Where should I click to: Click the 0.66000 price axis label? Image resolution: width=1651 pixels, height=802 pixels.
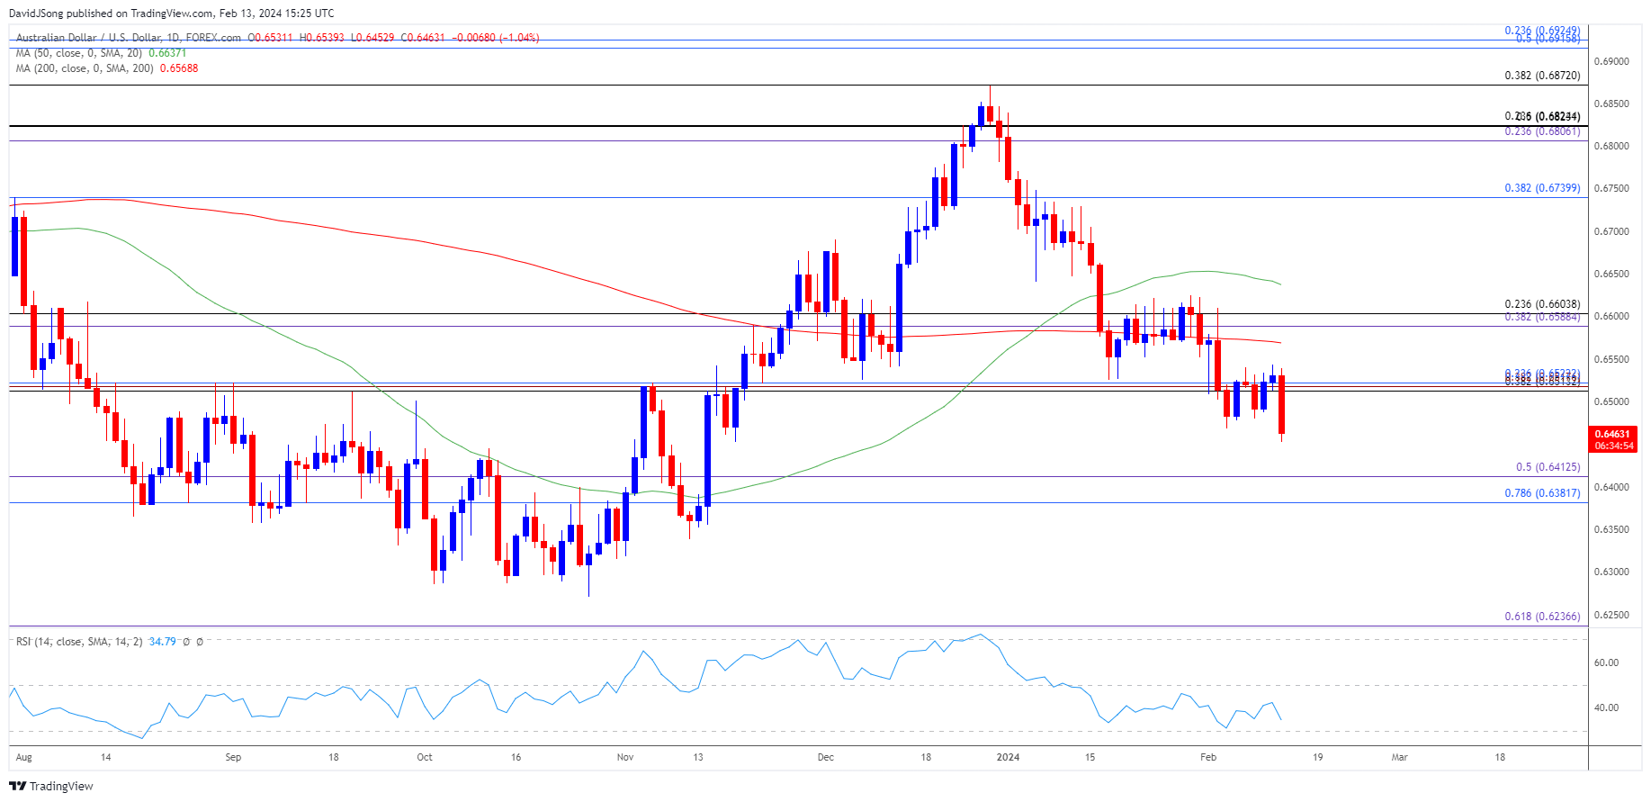coord(1611,316)
